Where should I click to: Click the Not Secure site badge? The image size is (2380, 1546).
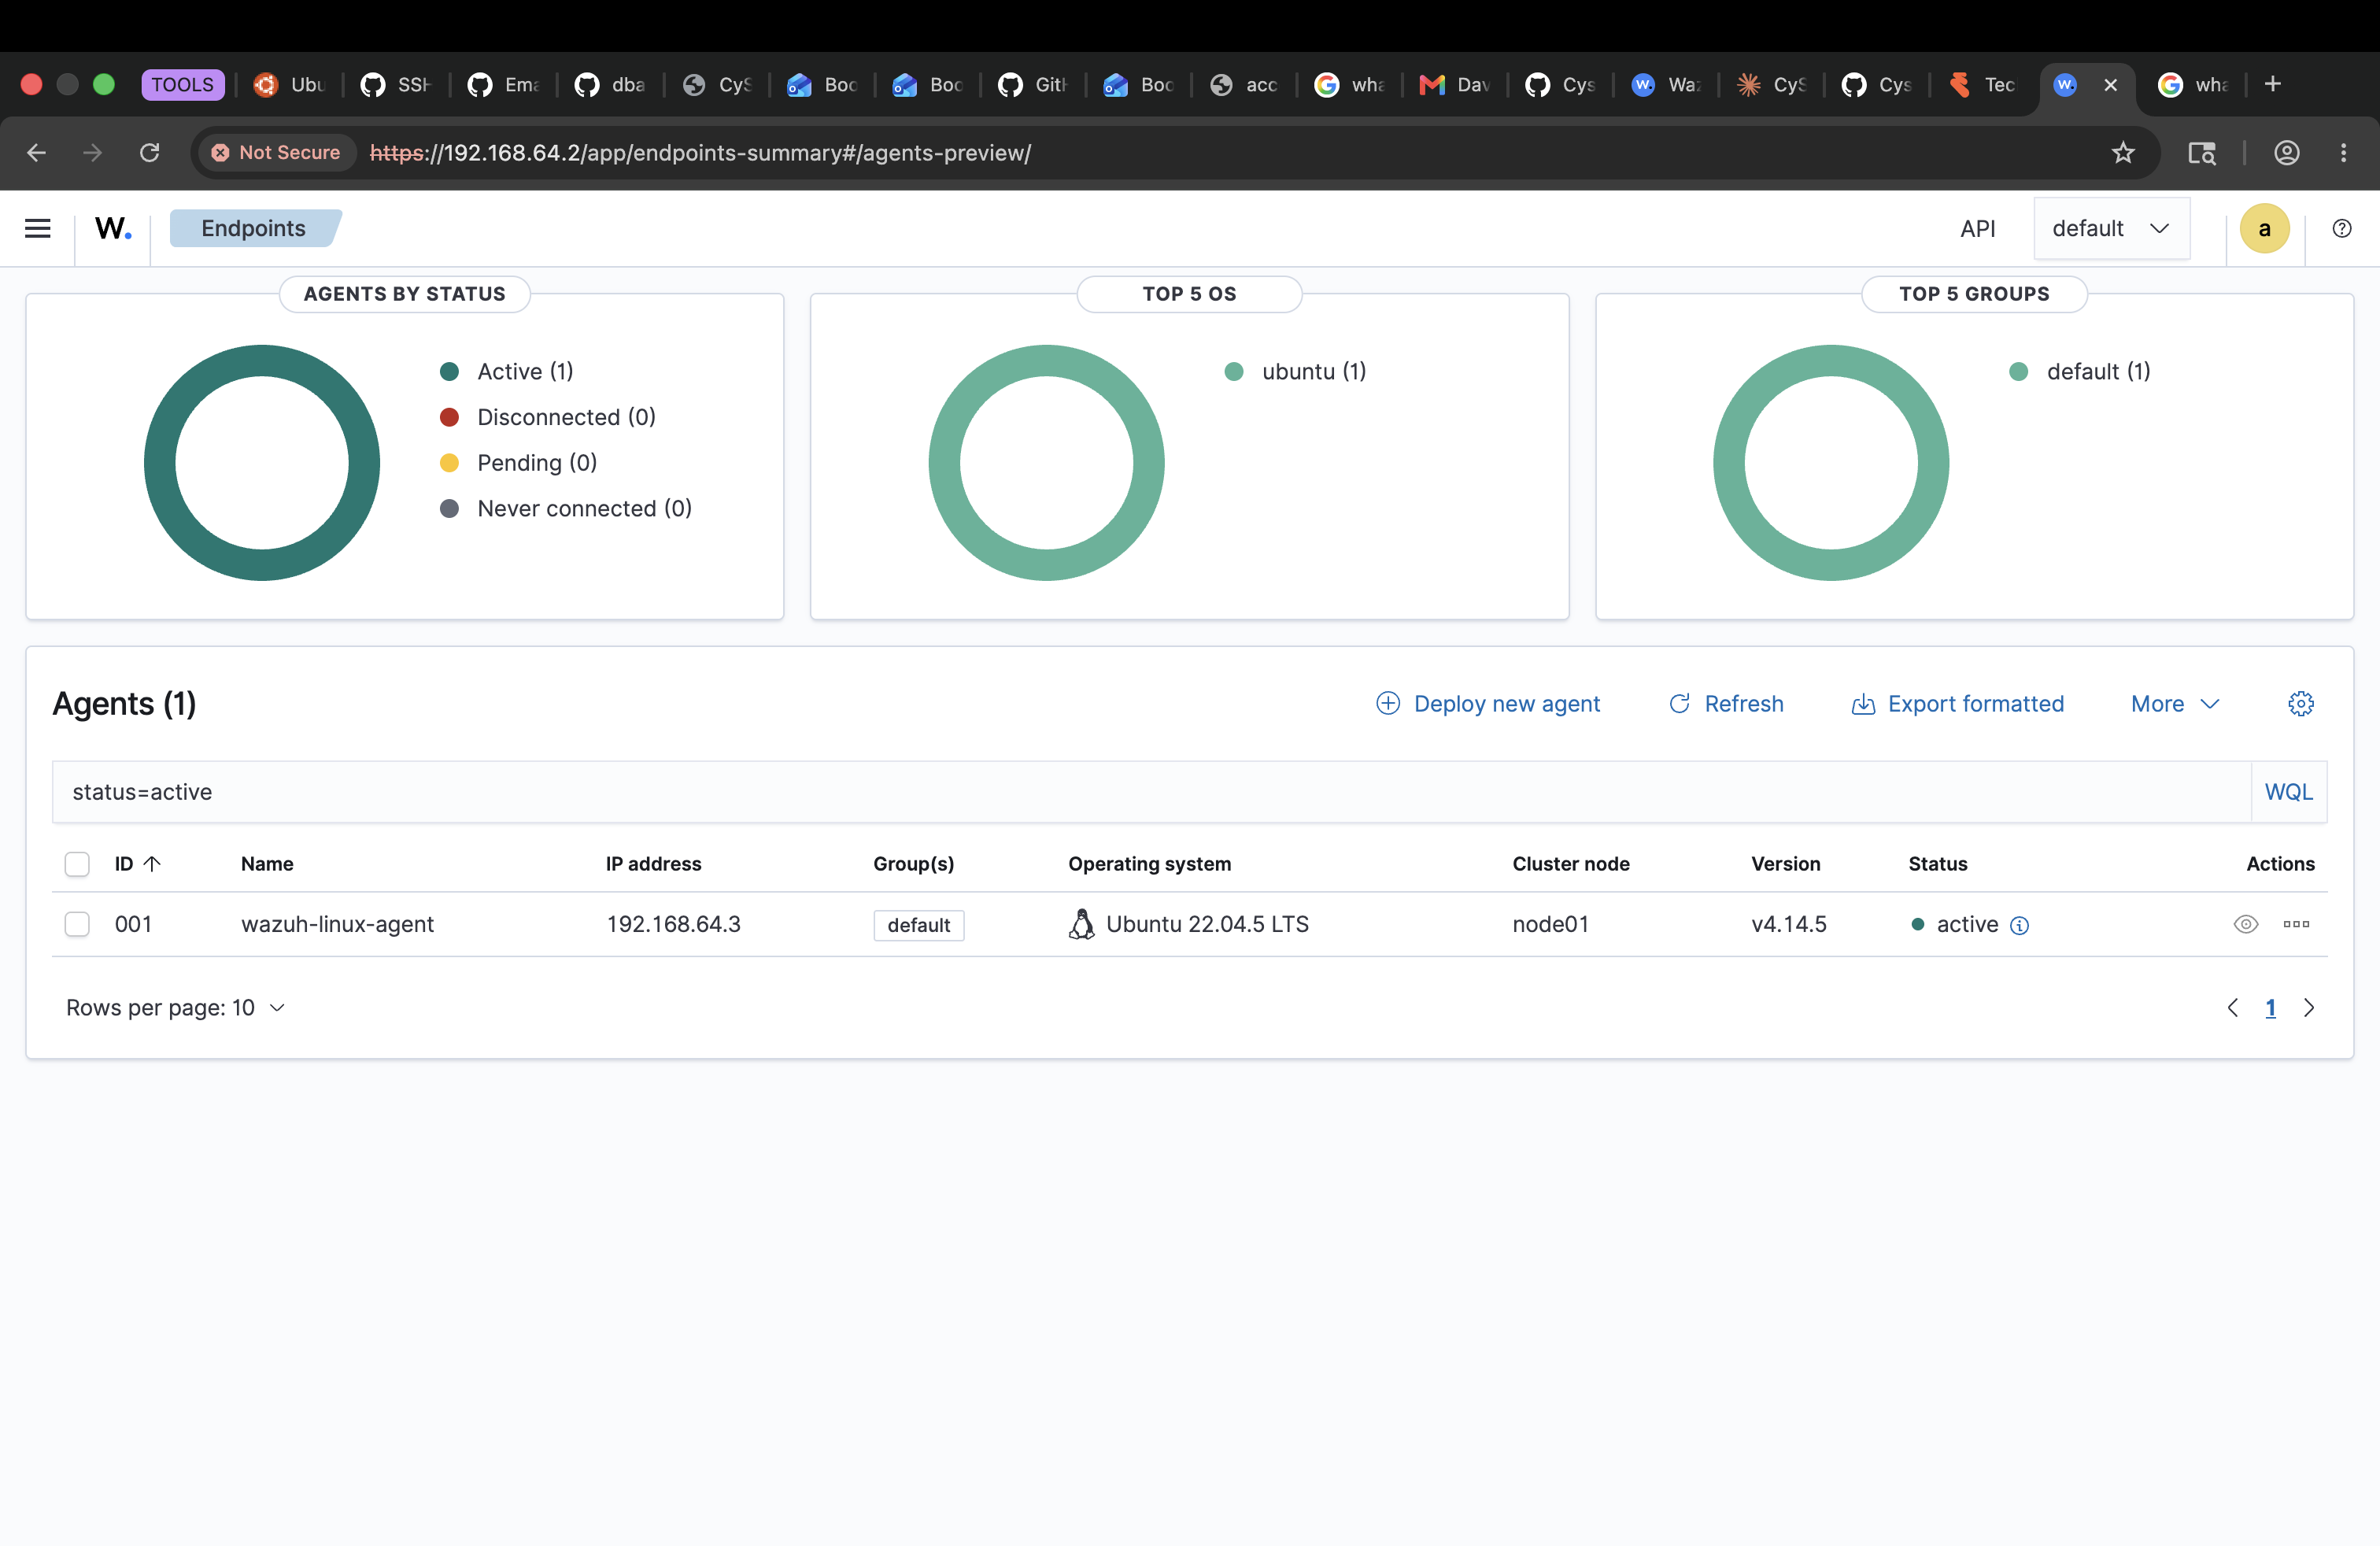pyautogui.click(x=276, y=152)
